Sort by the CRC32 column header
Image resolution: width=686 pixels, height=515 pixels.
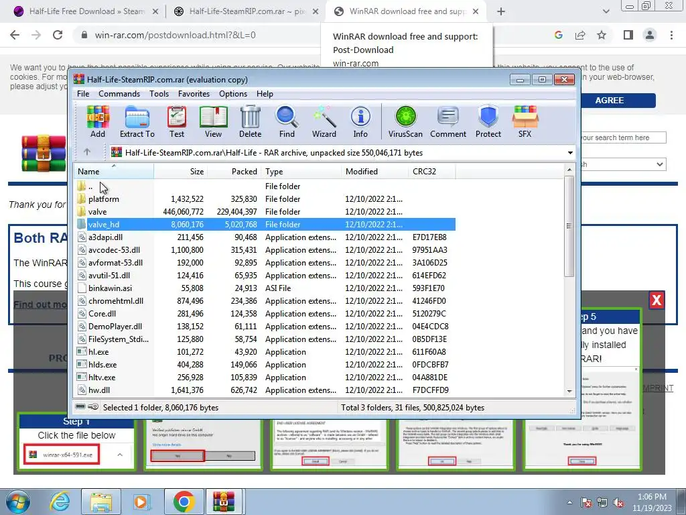[432, 171]
